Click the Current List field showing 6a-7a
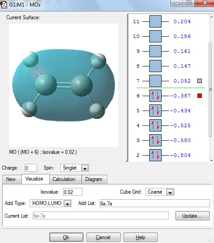The height and width of the screenshot is (243, 214). click(100, 215)
